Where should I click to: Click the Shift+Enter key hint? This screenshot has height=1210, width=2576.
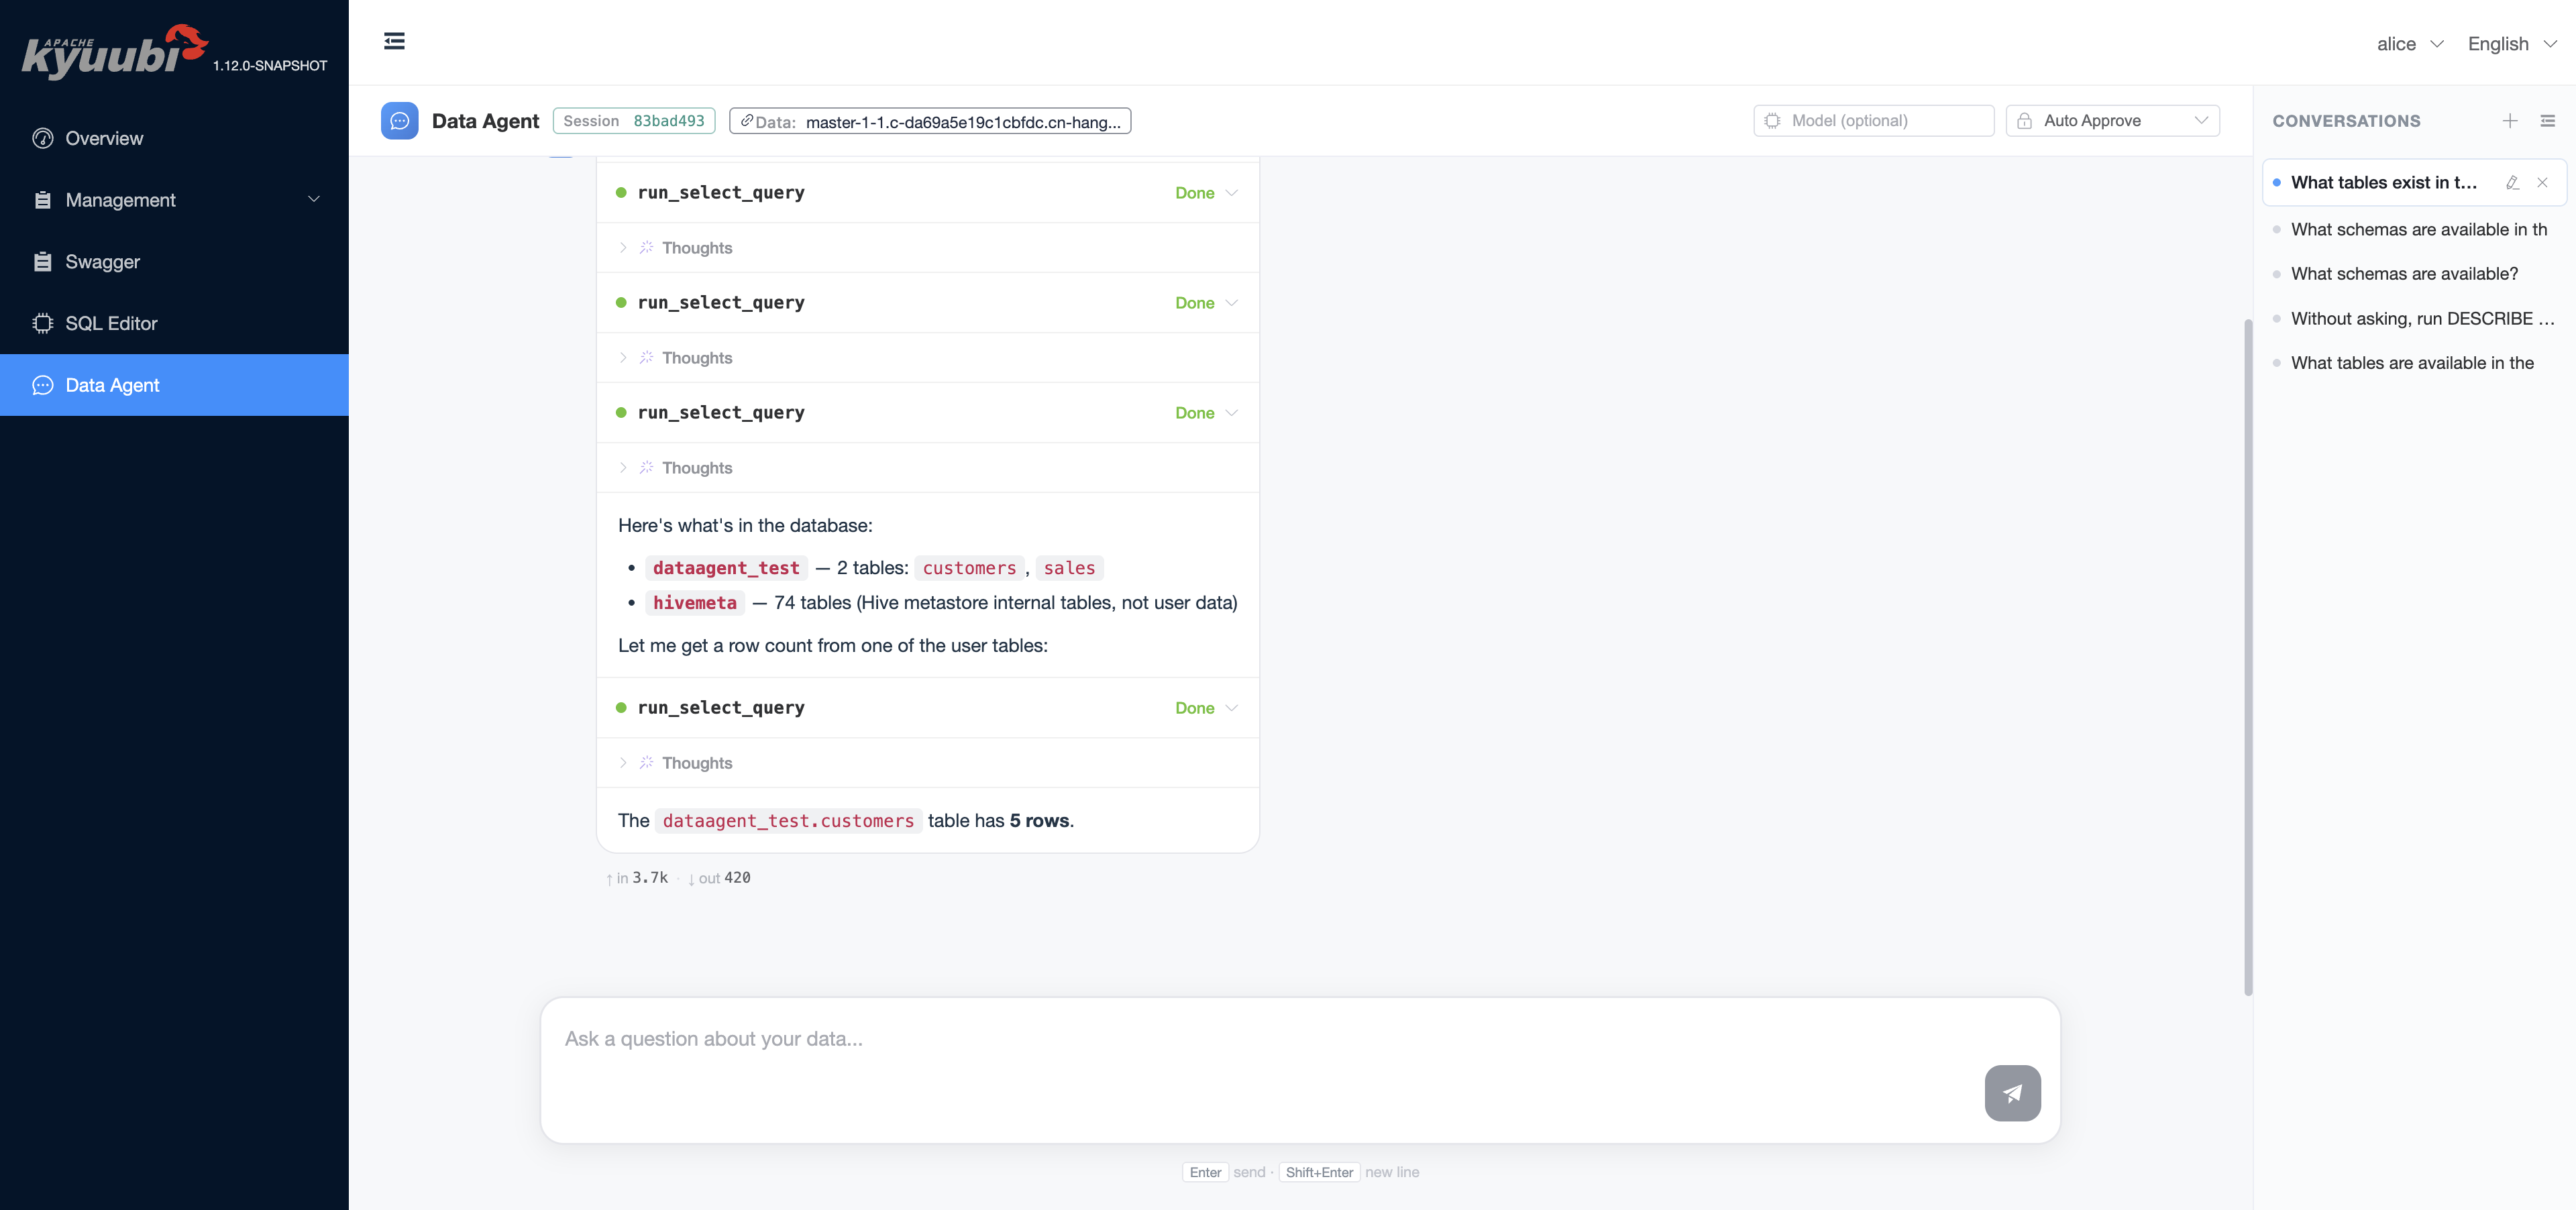1319,1172
